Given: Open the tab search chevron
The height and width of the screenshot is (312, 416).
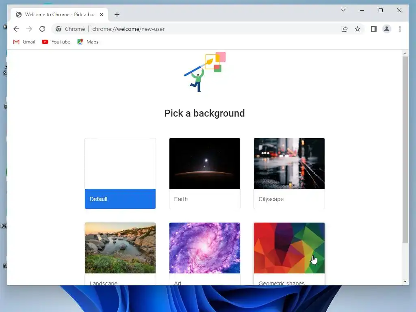Looking at the screenshot, I should (343, 10).
